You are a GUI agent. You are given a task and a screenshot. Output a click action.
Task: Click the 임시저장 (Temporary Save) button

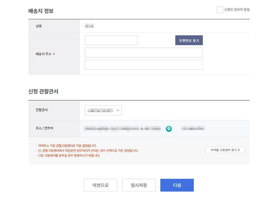[139, 185]
